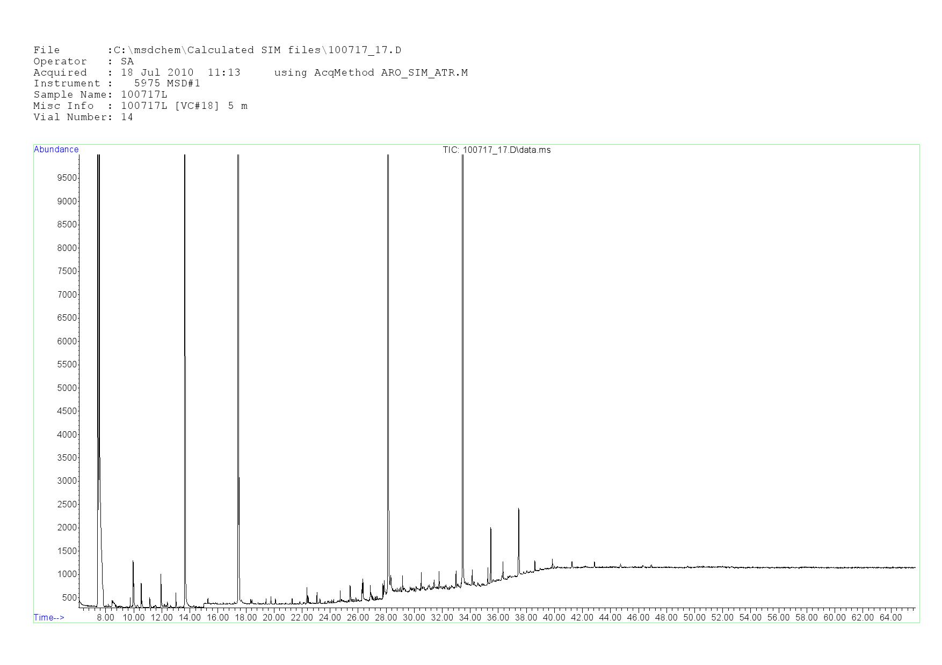The image size is (942, 665).
Task: Select the 9500 abundance tick label
Action: coord(67,178)
